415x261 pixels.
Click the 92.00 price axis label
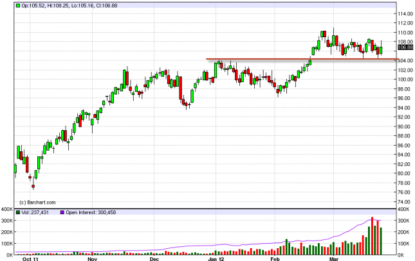tap(405, 117)
